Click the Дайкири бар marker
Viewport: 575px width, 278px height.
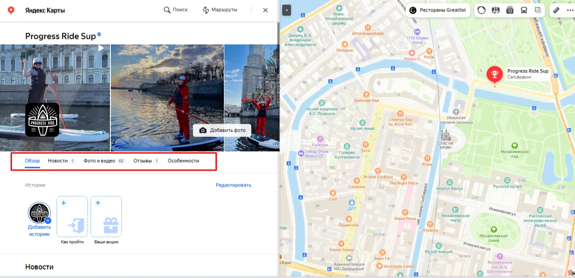point(366,94)
